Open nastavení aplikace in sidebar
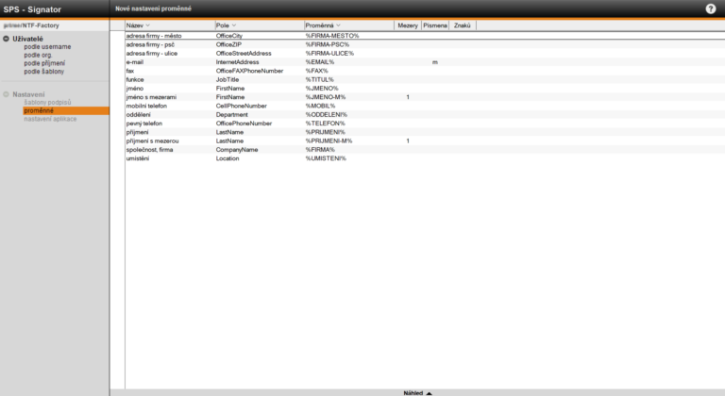This screenshot has width=725, height=396. pos(50,119)
